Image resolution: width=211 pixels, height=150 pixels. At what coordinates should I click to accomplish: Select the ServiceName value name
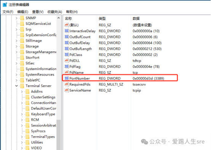coord(80,90)
